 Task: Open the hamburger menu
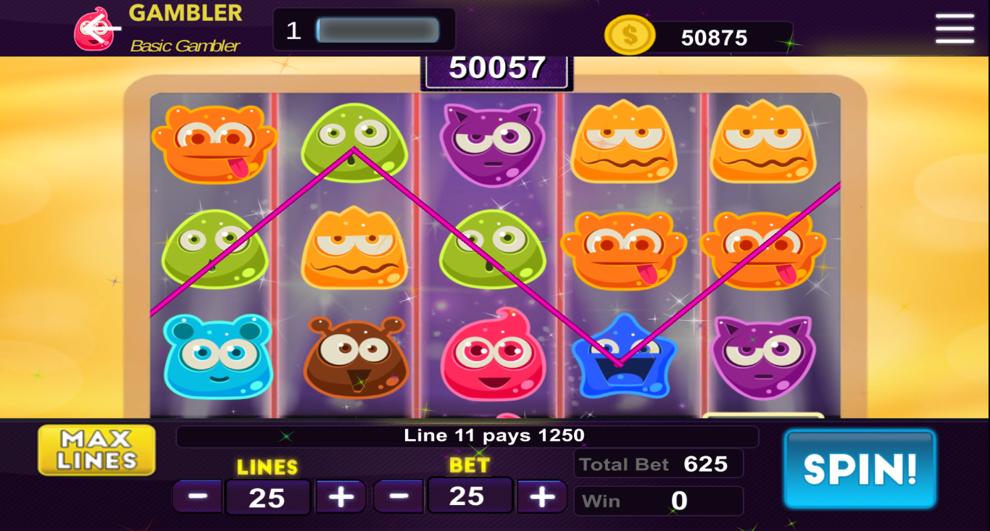[x=954, y=28]
